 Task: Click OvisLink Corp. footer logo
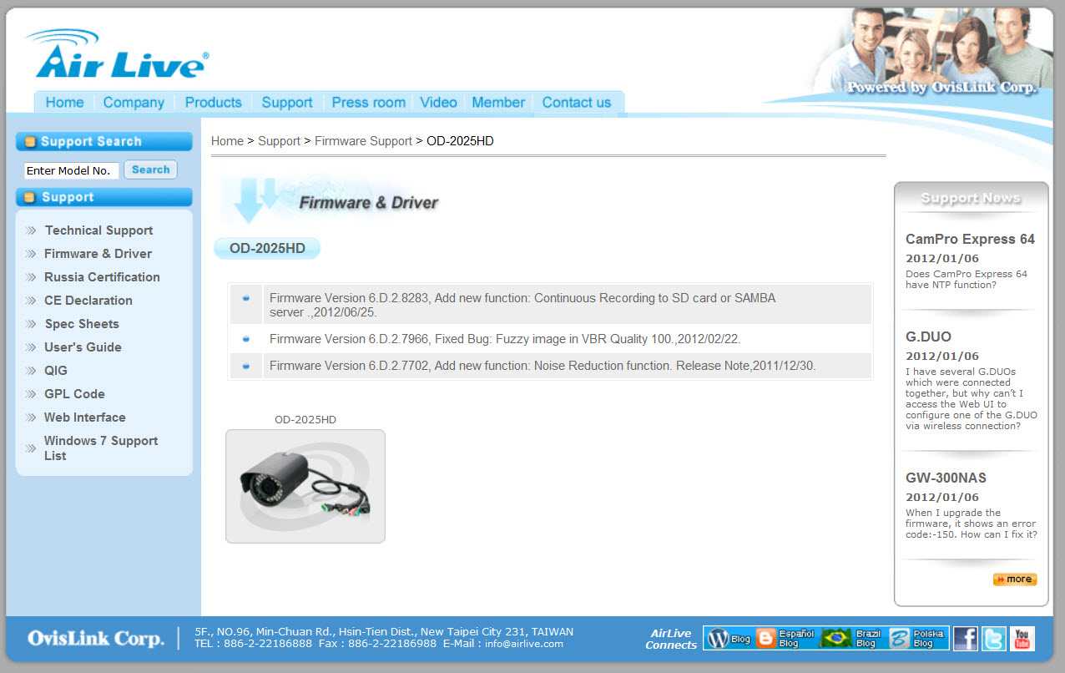(x=95, y=639)
